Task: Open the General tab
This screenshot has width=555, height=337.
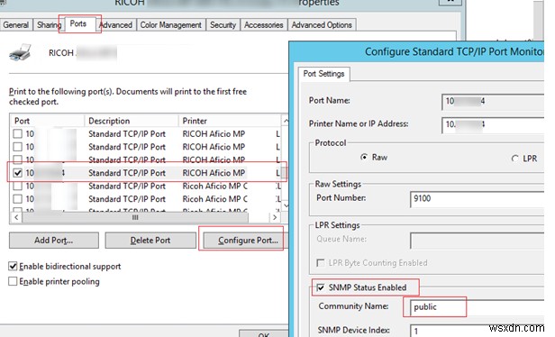Action: [x=16, y=25]
